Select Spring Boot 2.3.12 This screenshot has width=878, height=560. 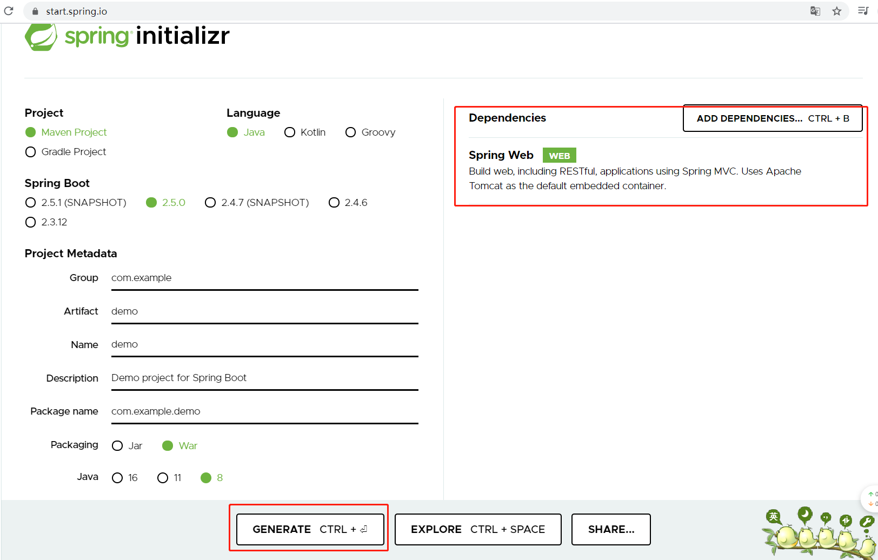46,222
